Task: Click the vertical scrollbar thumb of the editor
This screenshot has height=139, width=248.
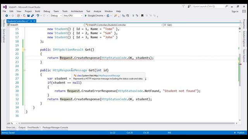Action: point(240,70)
